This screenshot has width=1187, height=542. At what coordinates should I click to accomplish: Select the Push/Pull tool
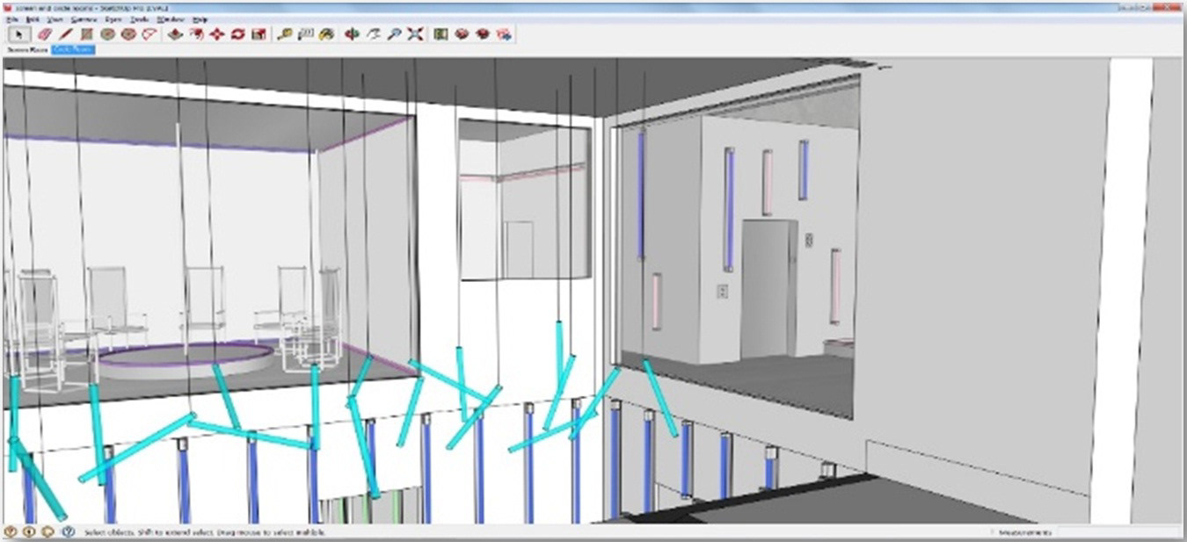coord(175,34)
